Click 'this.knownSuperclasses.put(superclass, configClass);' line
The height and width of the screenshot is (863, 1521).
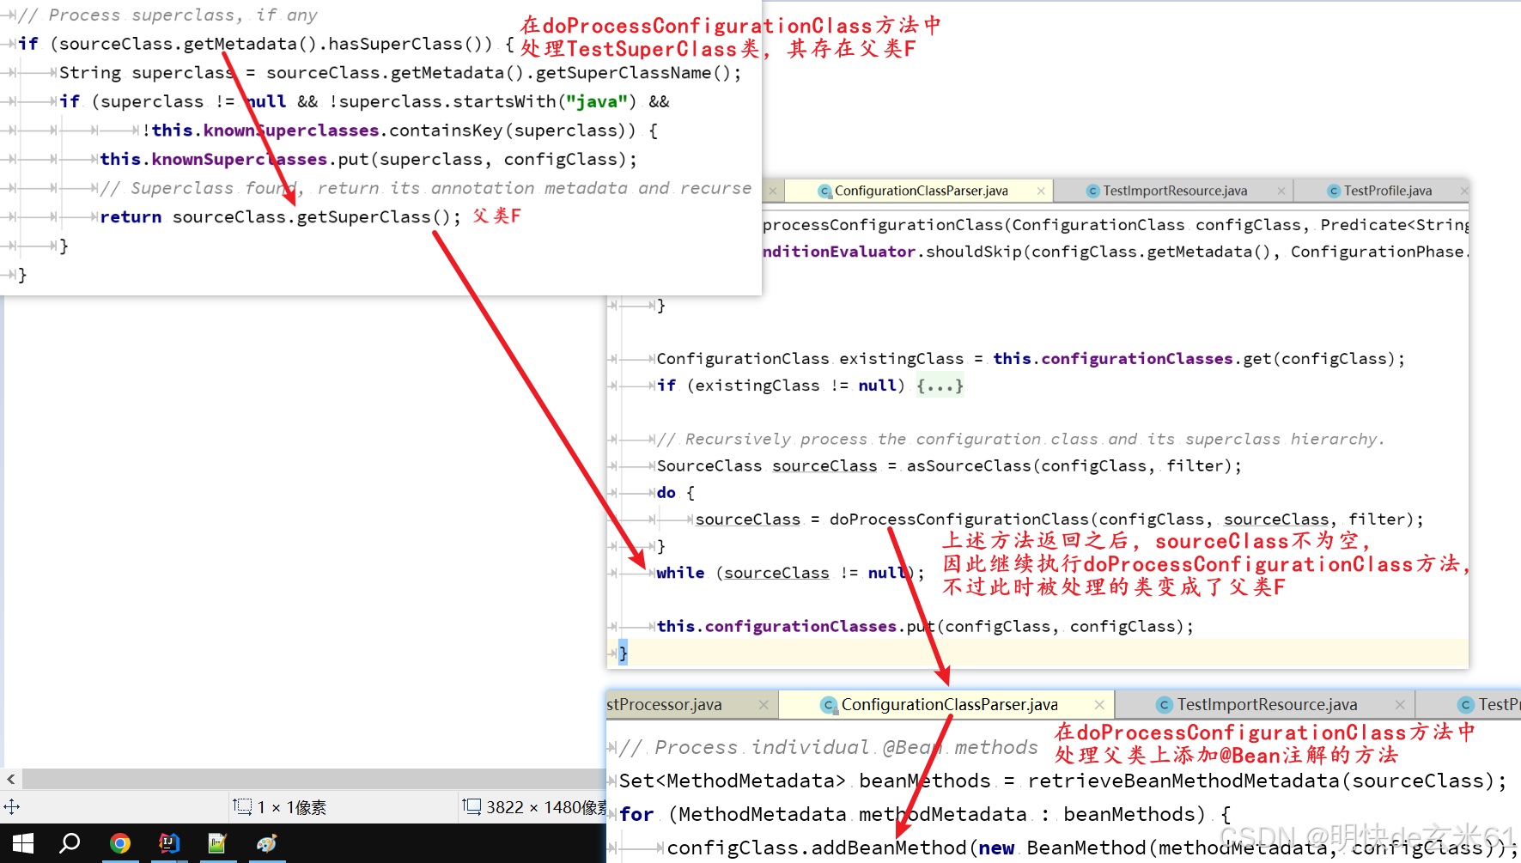point(368,159)
